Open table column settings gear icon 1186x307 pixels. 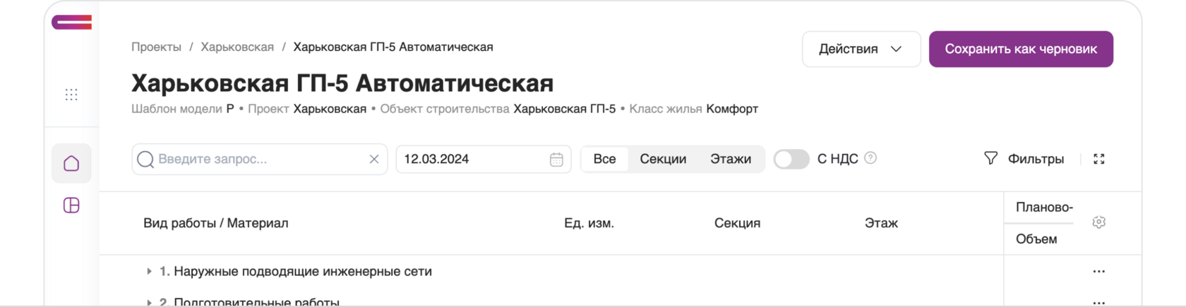[x=1098, y=222]
